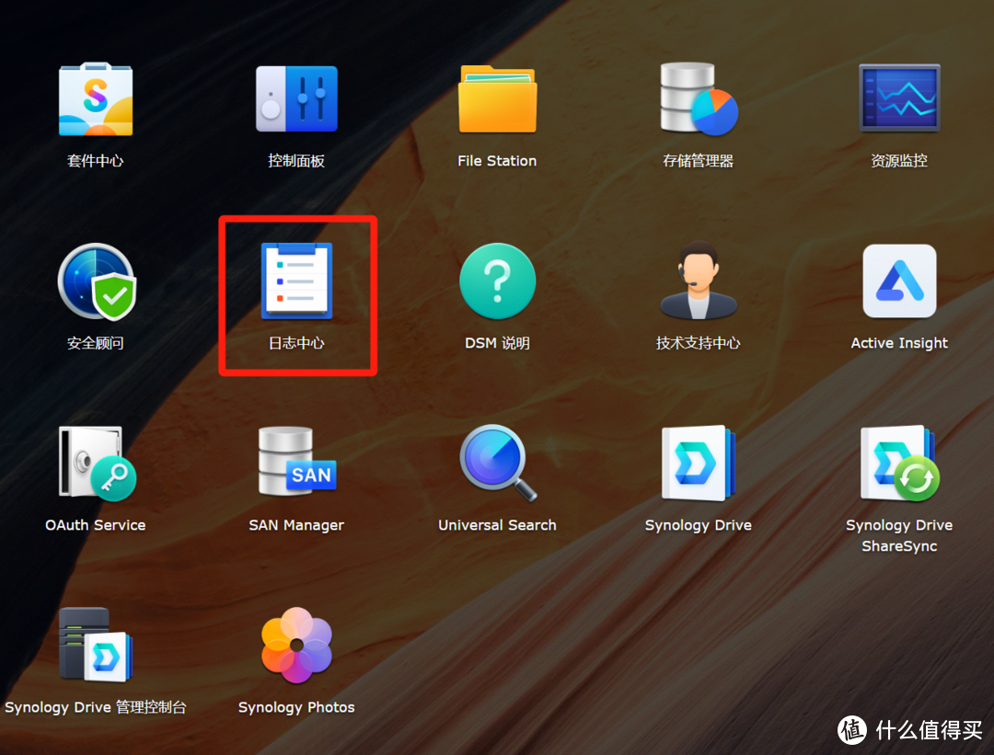The image size is (994, 755).
Task: Click the Universal Search label text
Action: point(498,525)
